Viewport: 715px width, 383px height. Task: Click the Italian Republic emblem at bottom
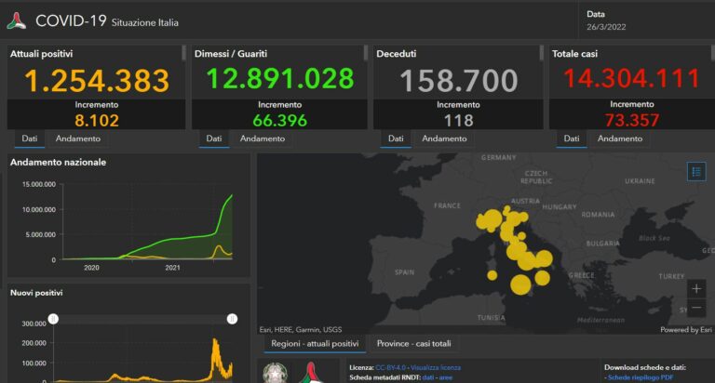tap(275, 372)
